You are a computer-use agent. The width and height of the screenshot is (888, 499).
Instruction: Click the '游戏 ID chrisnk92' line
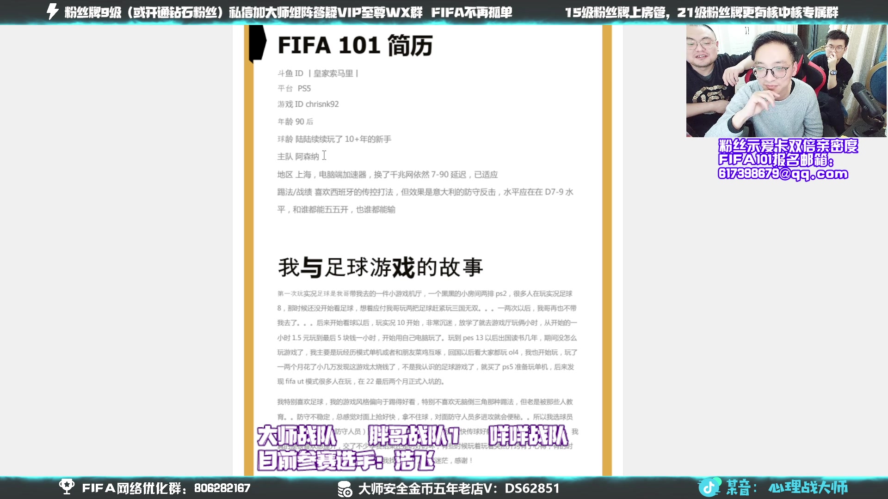308,104
